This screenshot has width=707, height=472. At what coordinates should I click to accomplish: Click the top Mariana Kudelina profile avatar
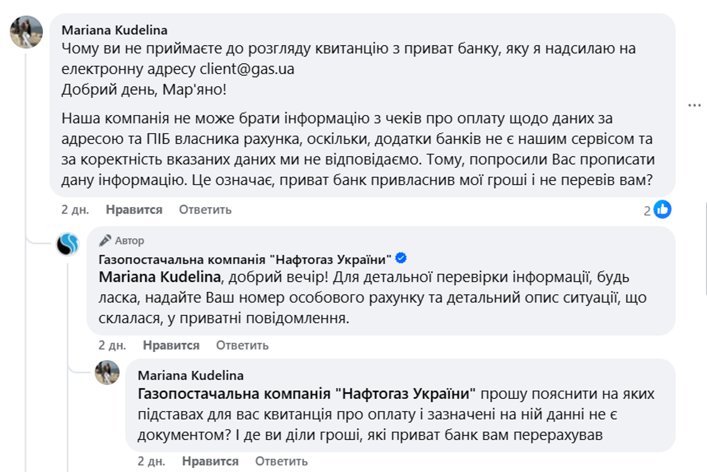(26, 32)
